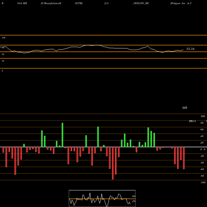207x207 pixels.
Task: Click the '40' label on the MR axis
Action: [202, 136]
